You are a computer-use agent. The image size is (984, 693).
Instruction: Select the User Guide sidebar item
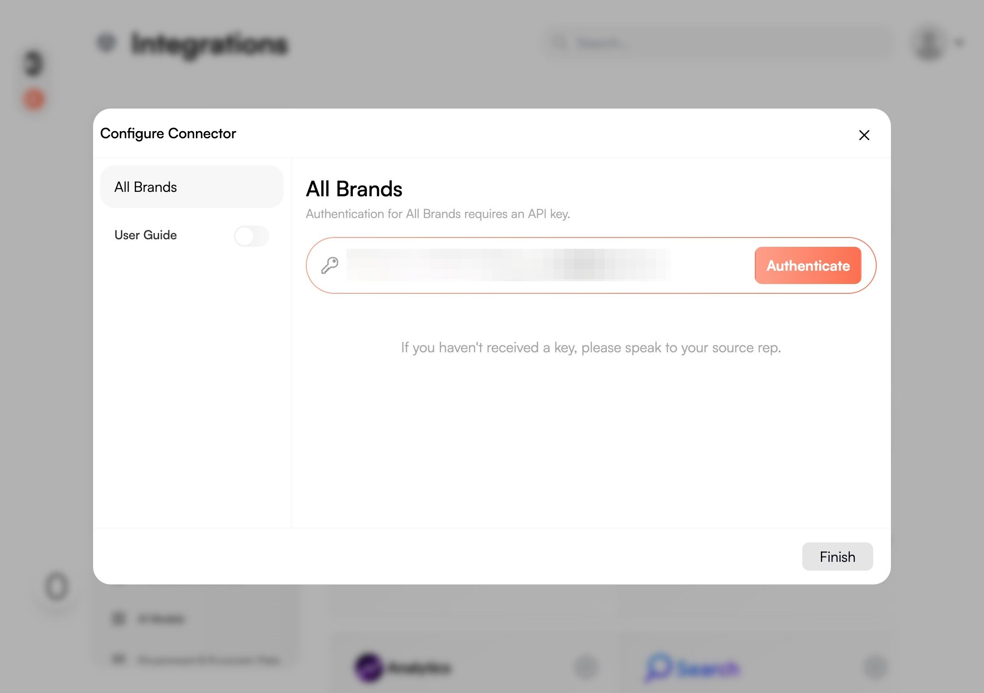(x=146, y=235)
